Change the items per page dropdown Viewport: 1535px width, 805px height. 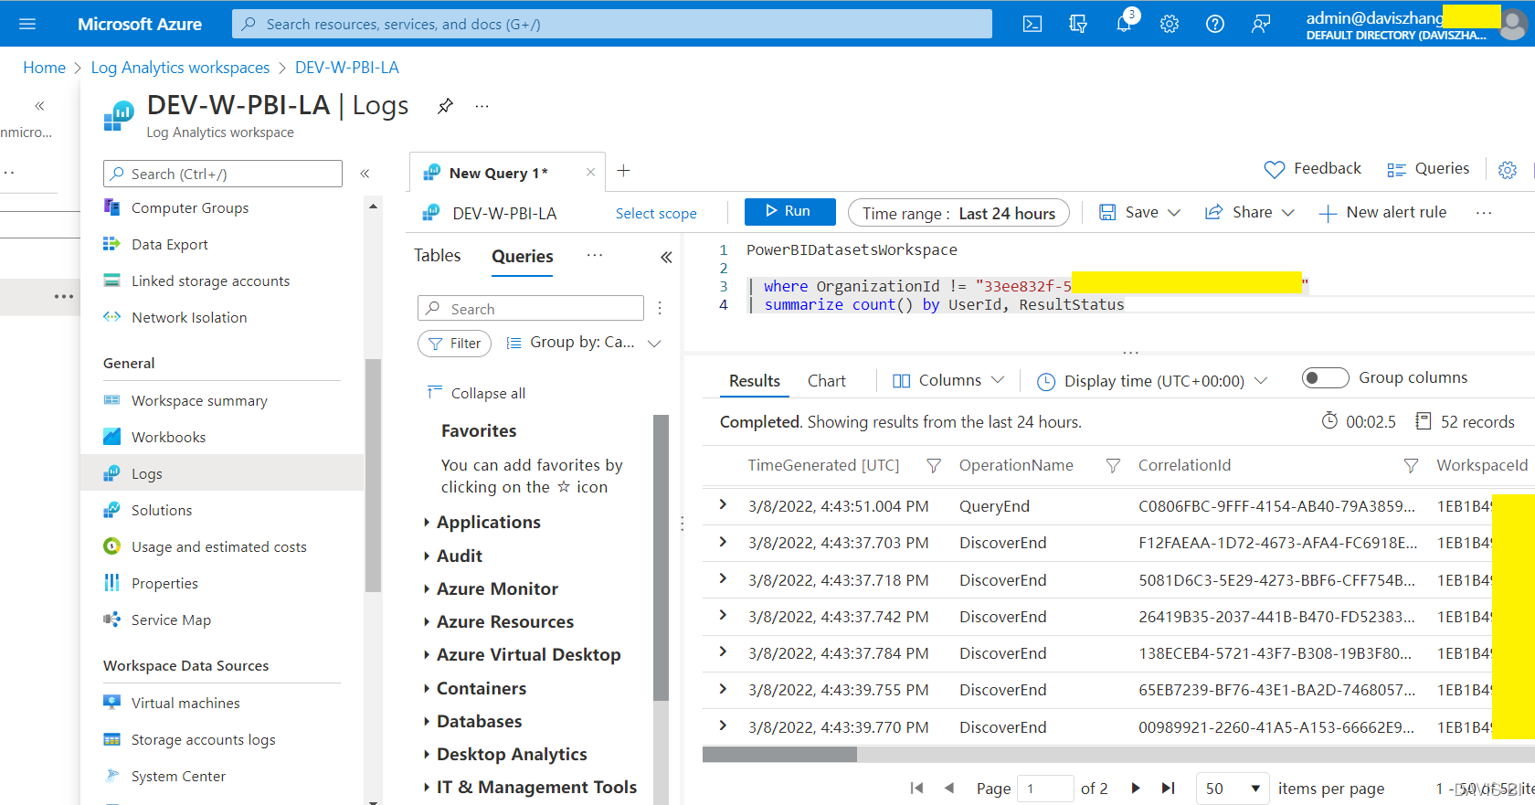[1233, 788]
